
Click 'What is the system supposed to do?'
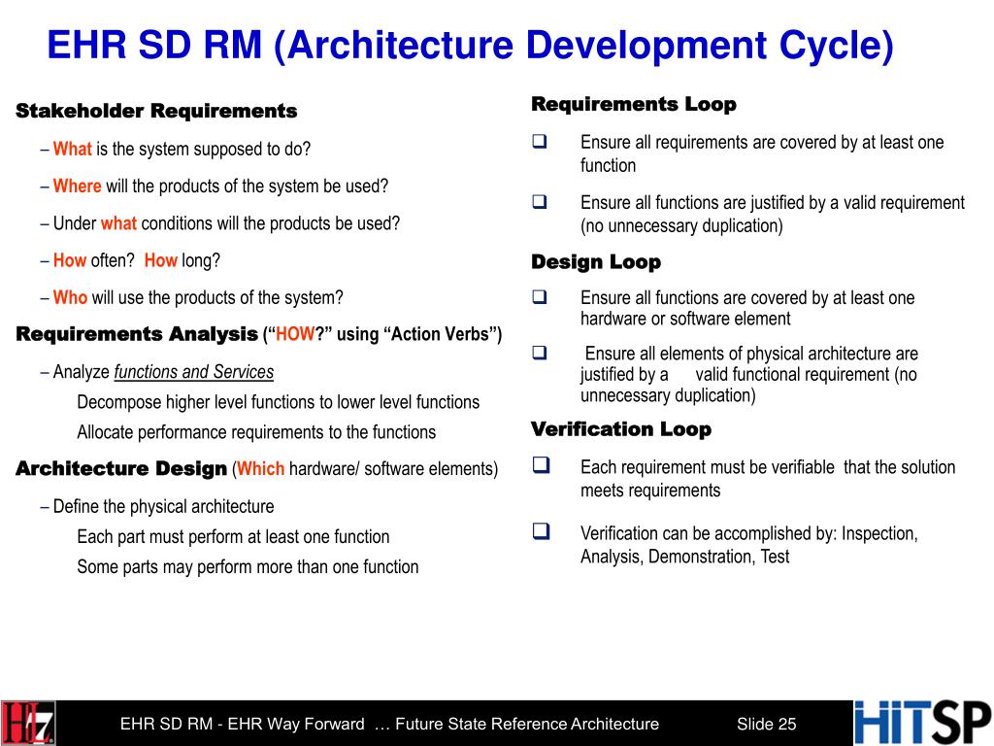[182, 149]
